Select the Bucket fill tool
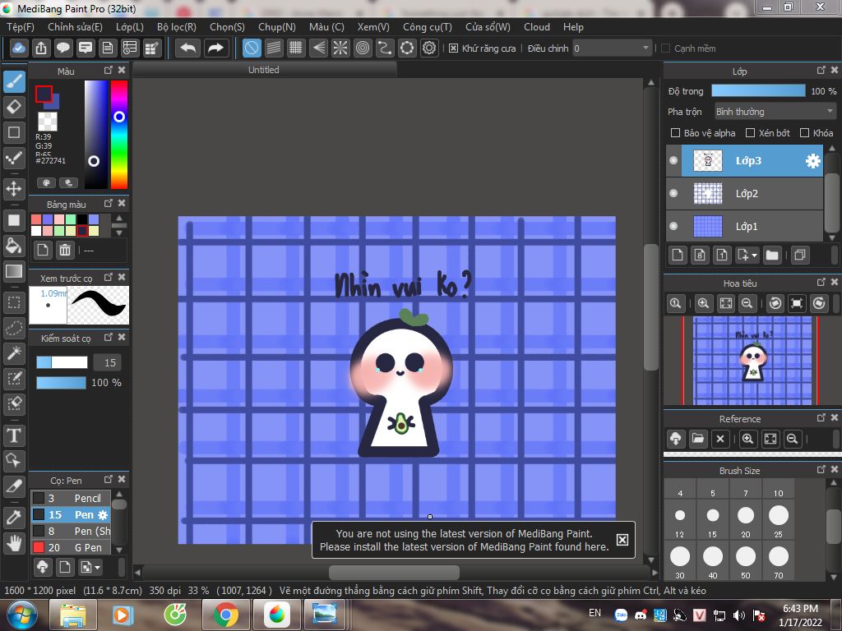This screenshot has width=842, height=631. pos(15,246)
